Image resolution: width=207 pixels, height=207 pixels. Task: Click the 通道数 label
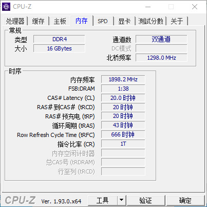click(122, 40)
